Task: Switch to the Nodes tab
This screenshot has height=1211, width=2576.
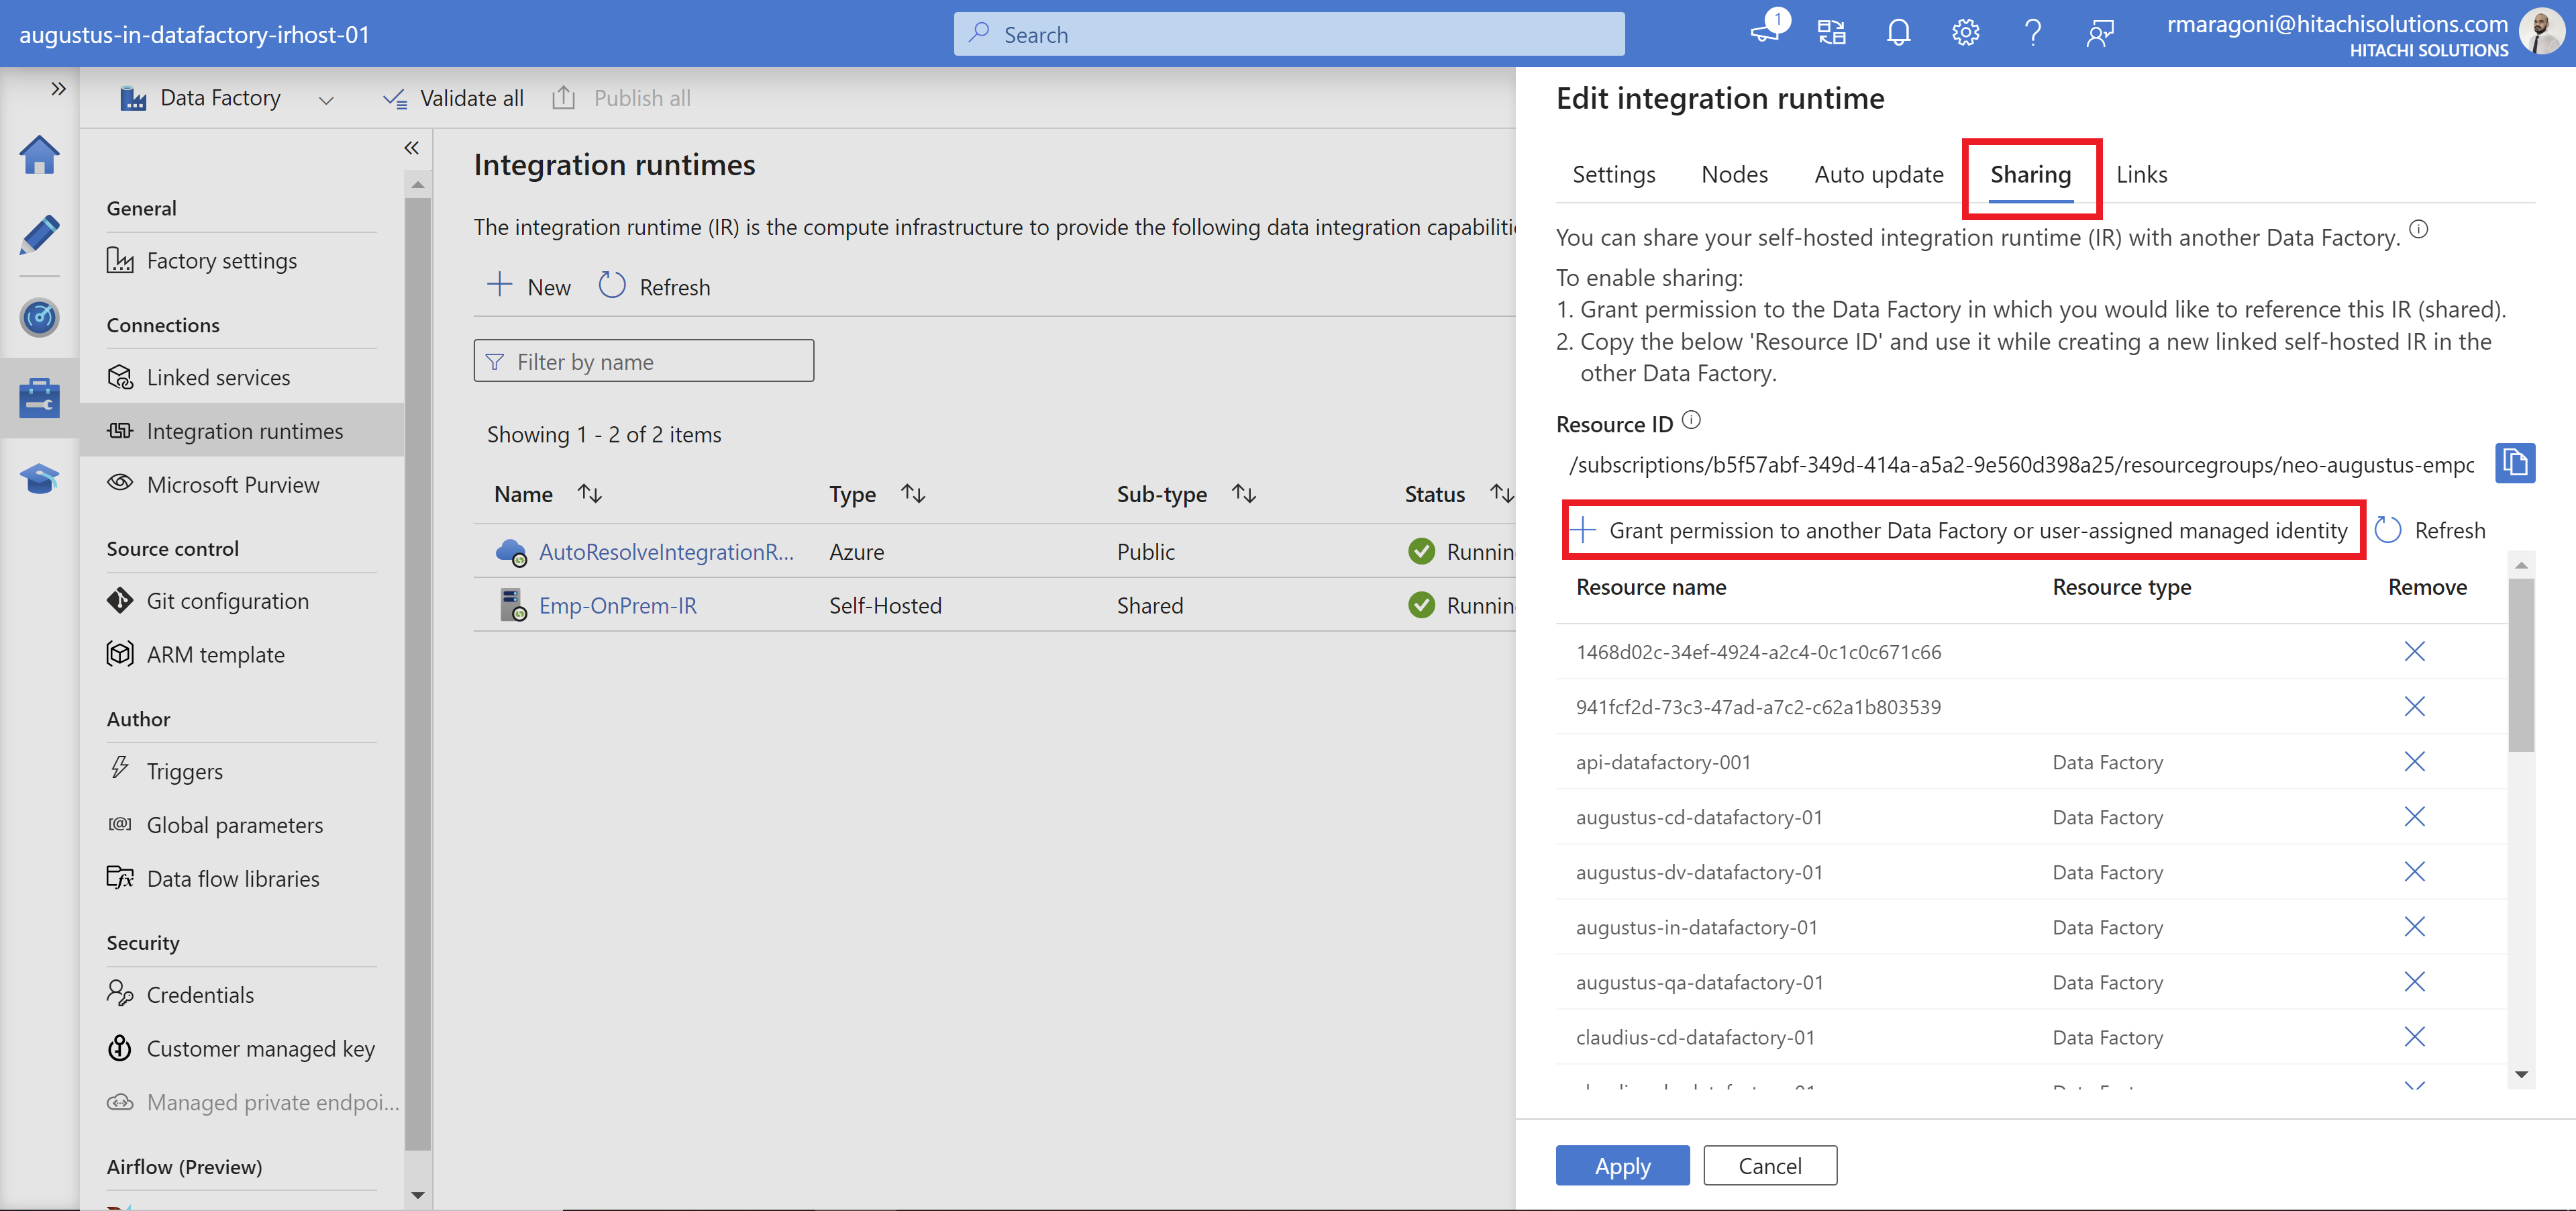Action: [x=1734, y=174]
